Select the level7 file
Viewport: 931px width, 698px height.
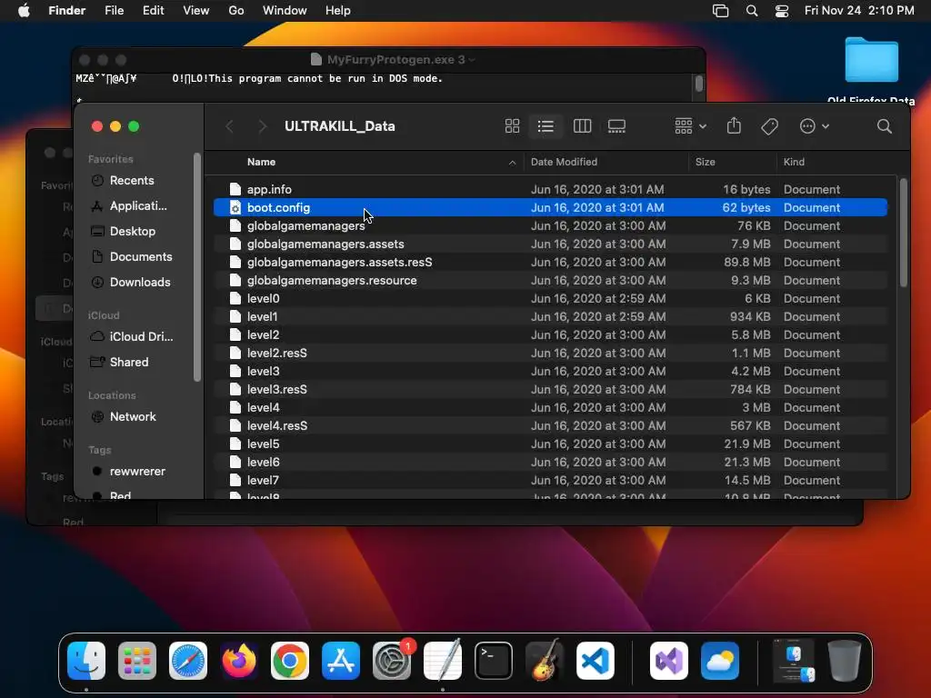[x=550, y=480]
